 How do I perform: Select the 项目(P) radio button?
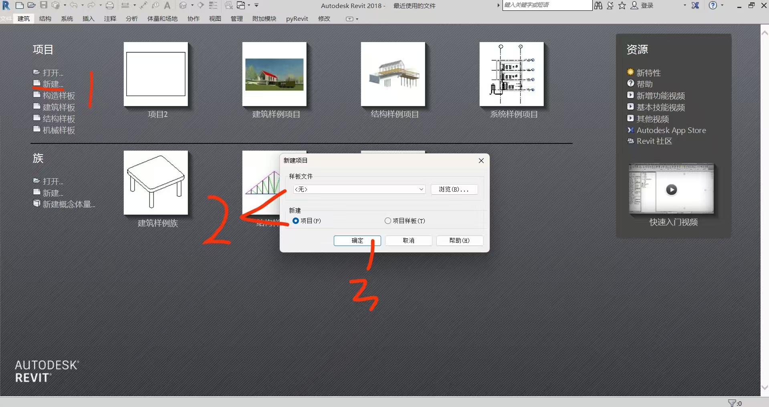click(296, 221)
